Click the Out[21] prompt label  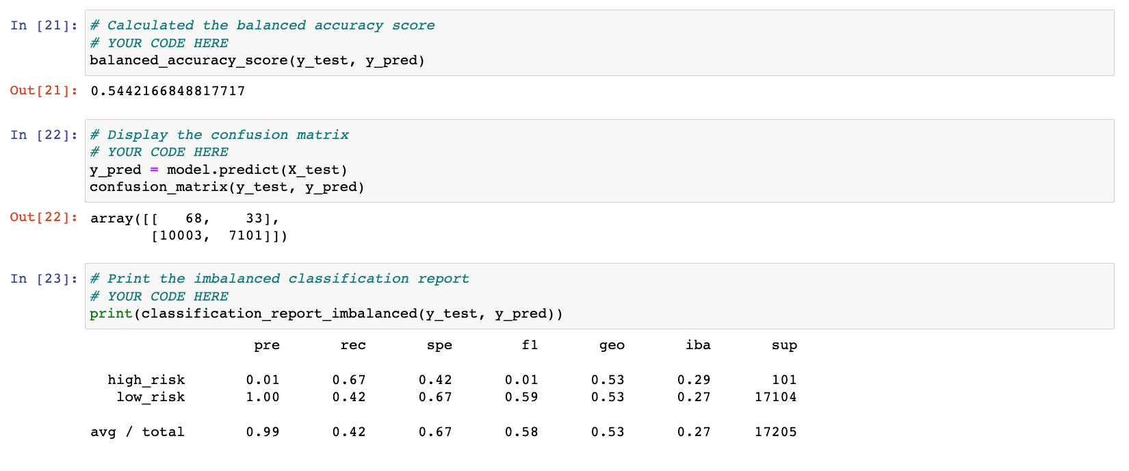pyautogui.click(x=44, y=91)
